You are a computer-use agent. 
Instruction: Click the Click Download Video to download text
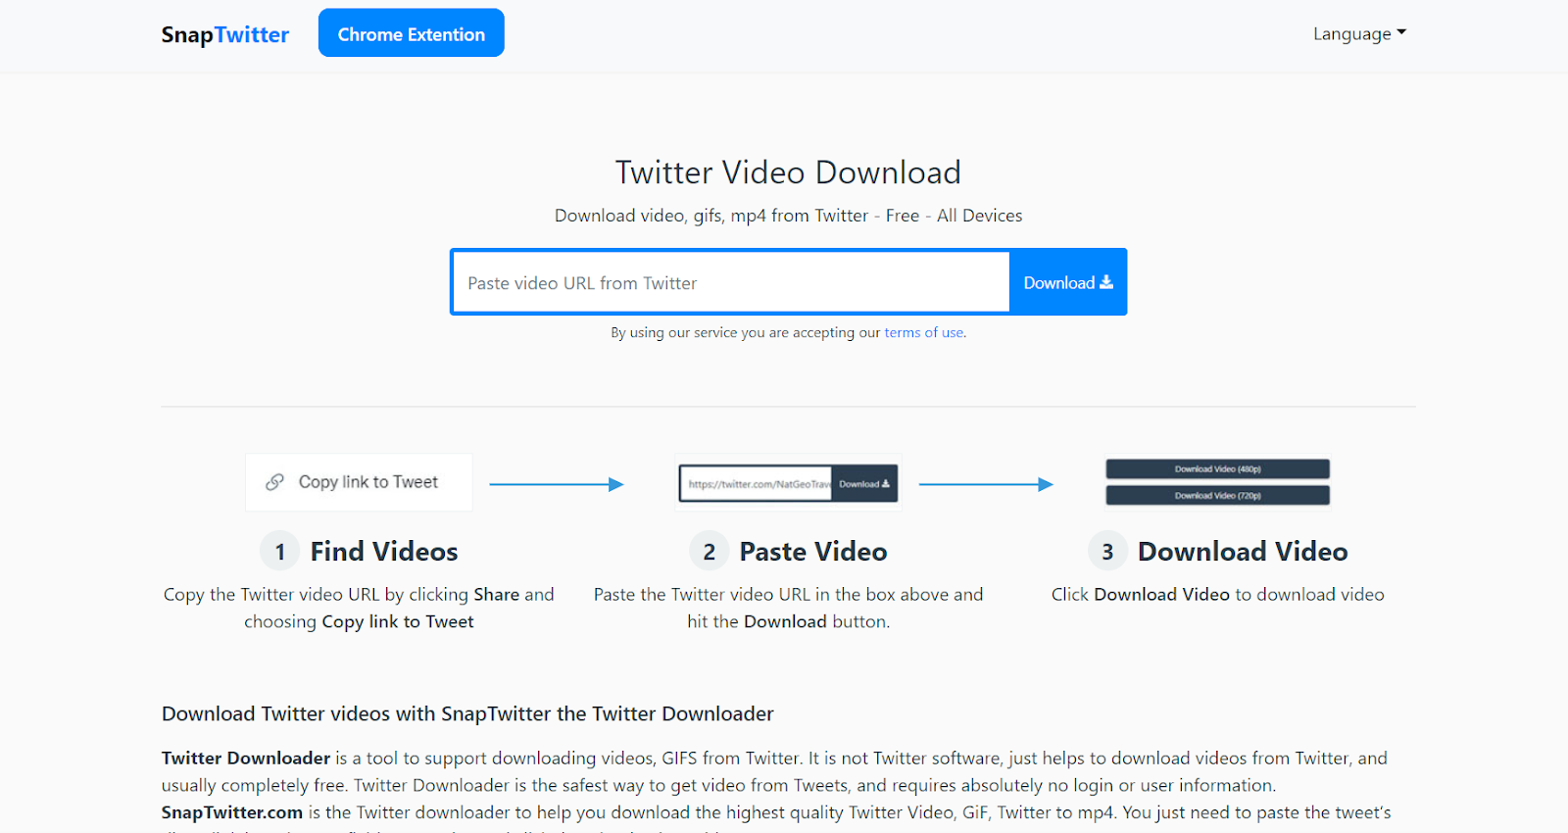pos(1218,594)
